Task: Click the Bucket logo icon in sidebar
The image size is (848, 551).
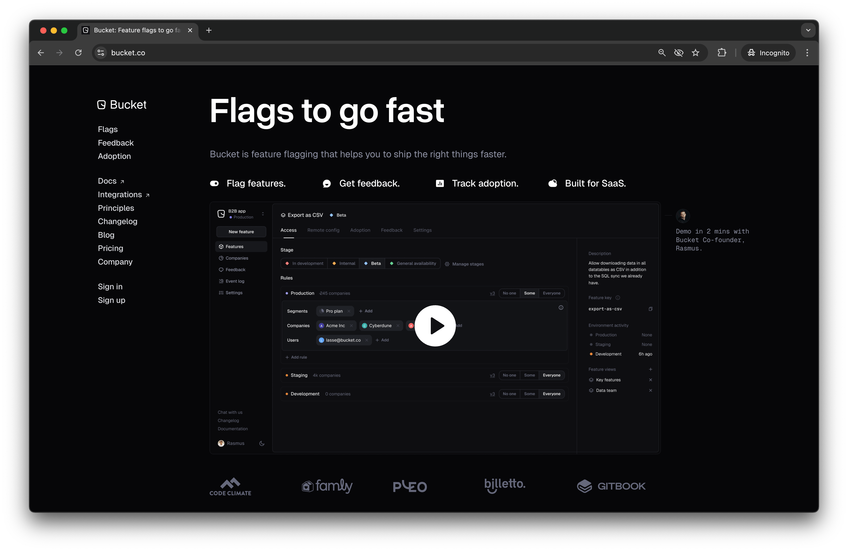Action: [x=102, y=105]
